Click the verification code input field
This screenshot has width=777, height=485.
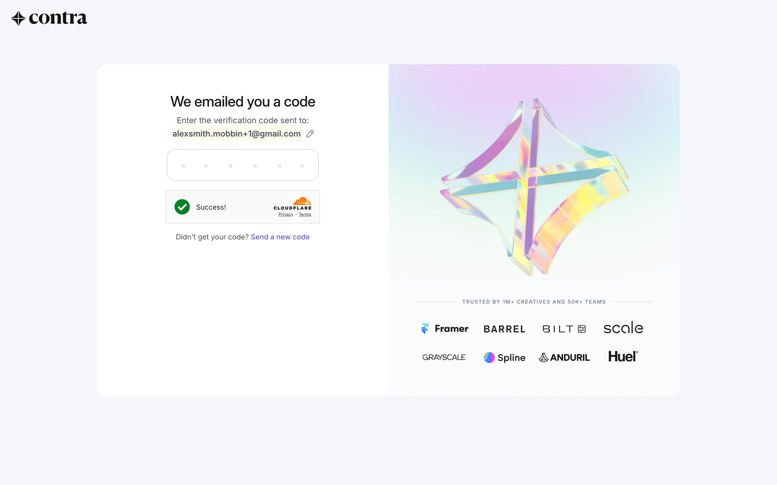coord(243,165)
